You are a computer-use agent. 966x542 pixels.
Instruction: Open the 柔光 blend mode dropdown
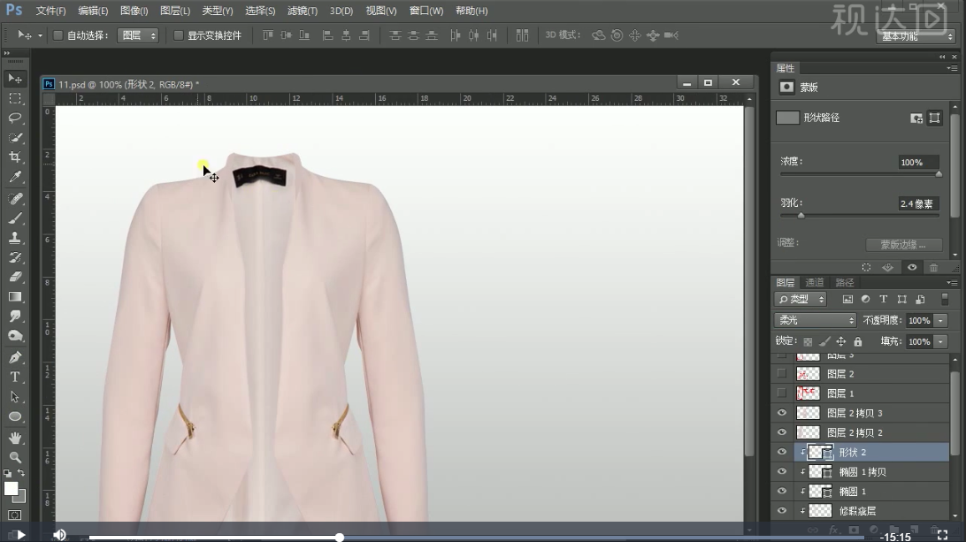[815, 320]
